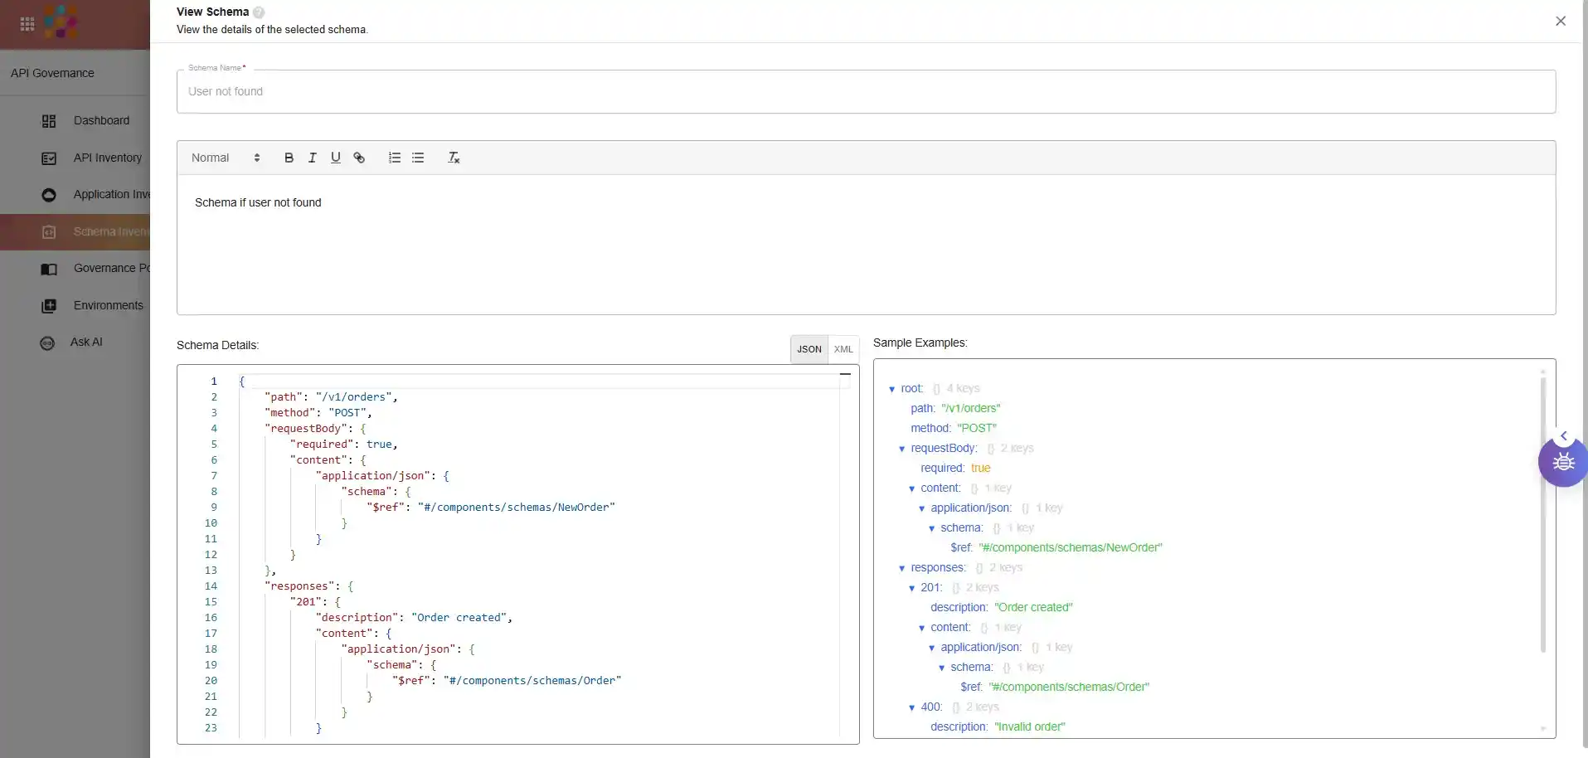Switch schema view to JSON
The width and height of the screenshot is (1588, 758).
pyautogui.click(x=809, y=349)
